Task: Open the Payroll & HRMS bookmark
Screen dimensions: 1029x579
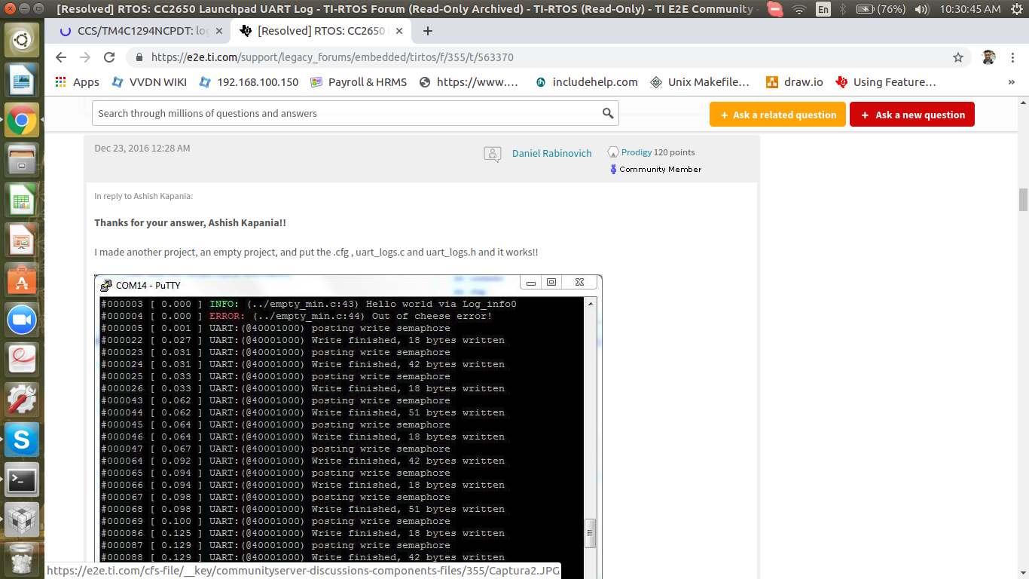Action: coord(359,82)
